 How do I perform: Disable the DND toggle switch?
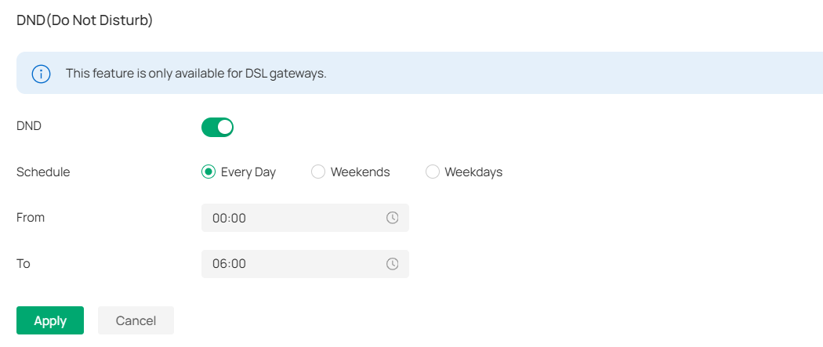point(218,127)
